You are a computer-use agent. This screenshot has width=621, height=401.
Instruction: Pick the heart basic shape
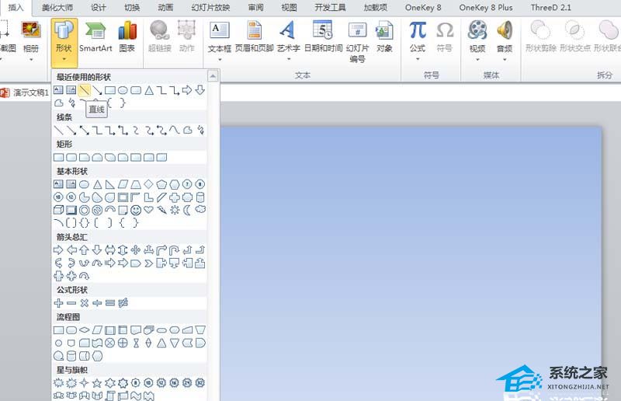coord(148,210)
